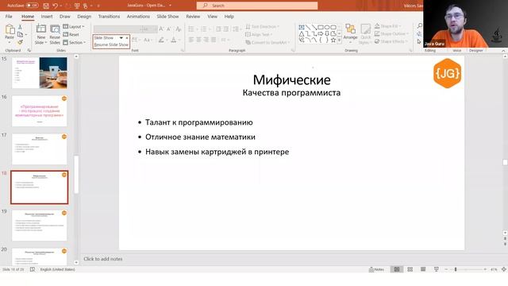
Task: Open the Section dropdown
Action: 75,42
